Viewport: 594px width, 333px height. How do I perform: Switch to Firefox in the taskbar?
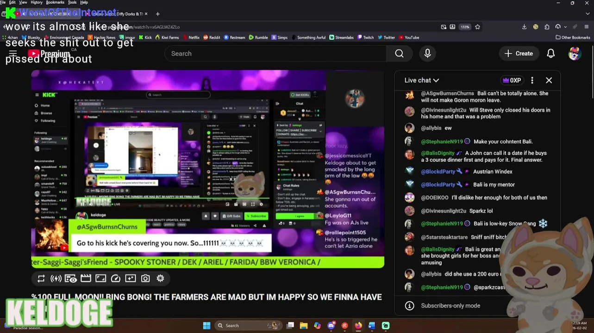pos(358,326)
